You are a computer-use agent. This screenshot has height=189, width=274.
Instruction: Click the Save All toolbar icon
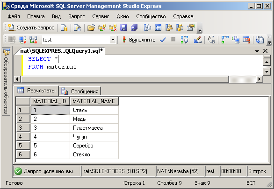tap(134, 28)
